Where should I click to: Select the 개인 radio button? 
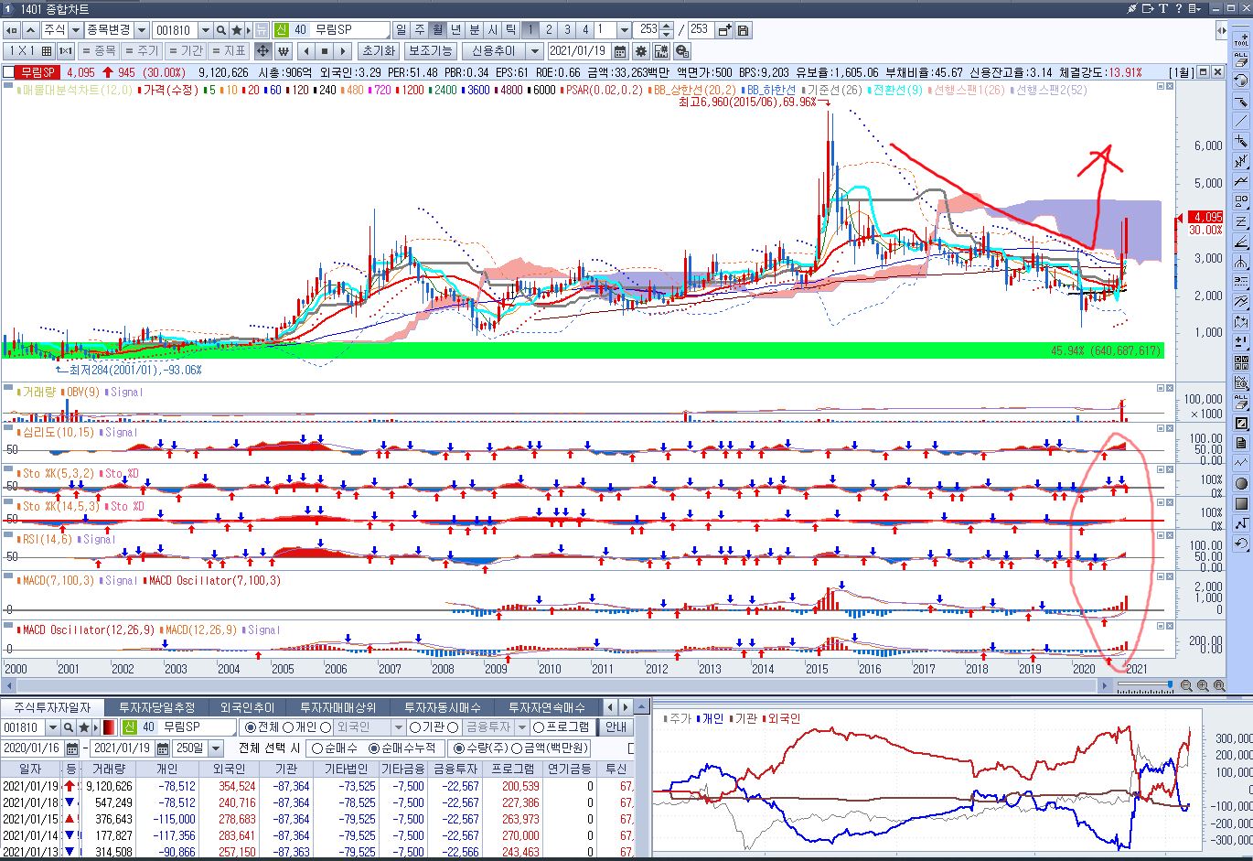[x=287, y=726]
